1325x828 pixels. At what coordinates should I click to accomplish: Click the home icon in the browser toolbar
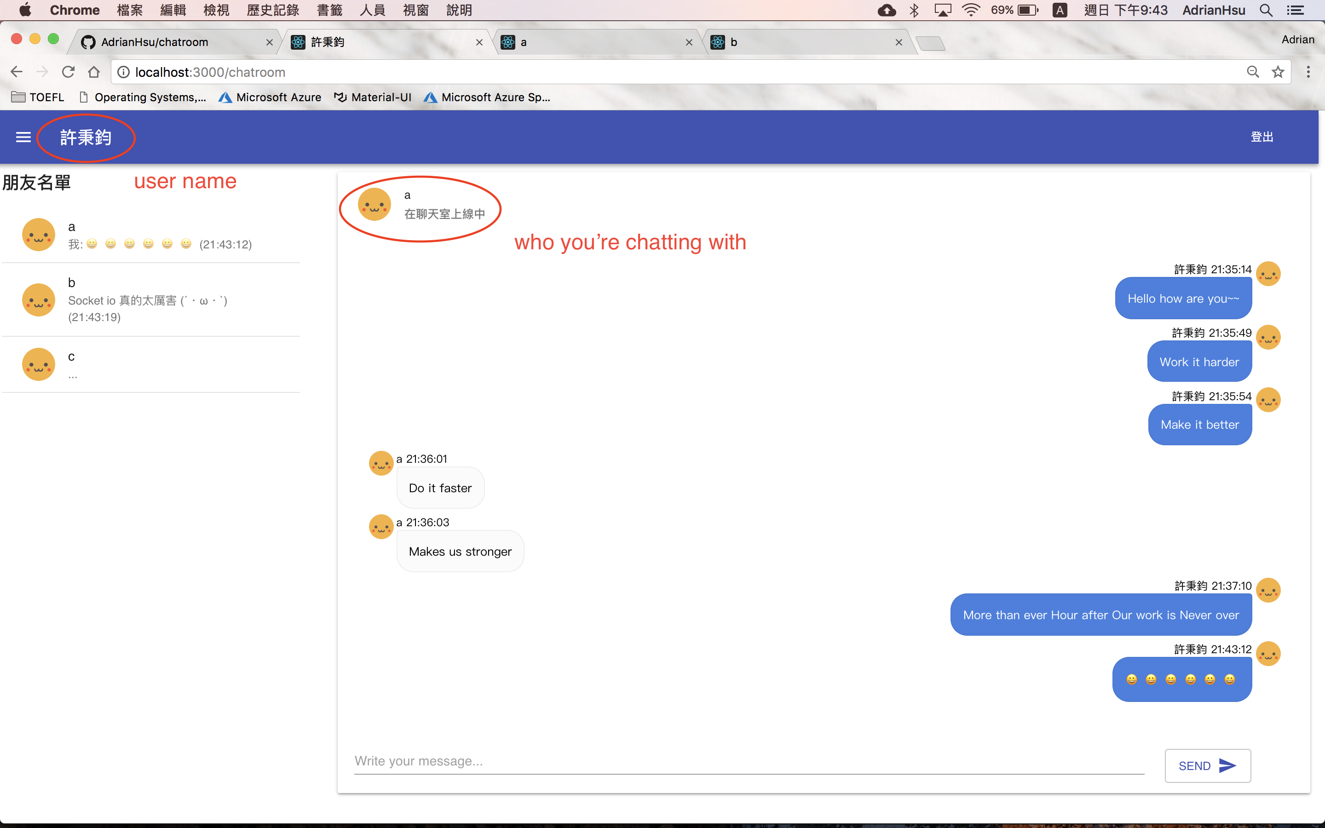click(94, 72)
